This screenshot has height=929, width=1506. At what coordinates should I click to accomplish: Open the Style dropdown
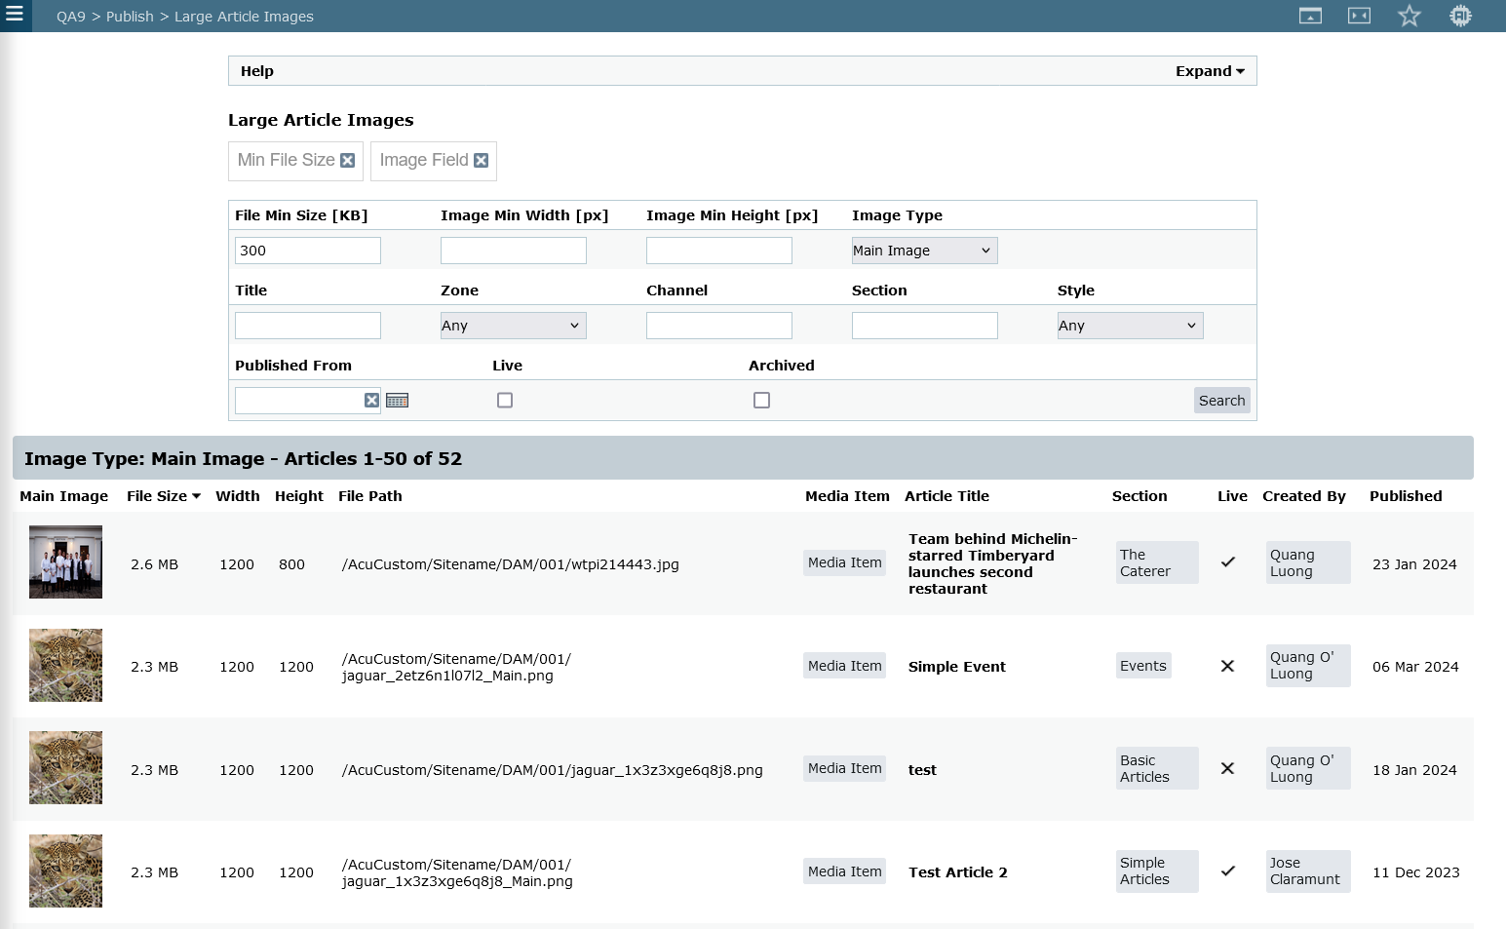coord(1130,326)
